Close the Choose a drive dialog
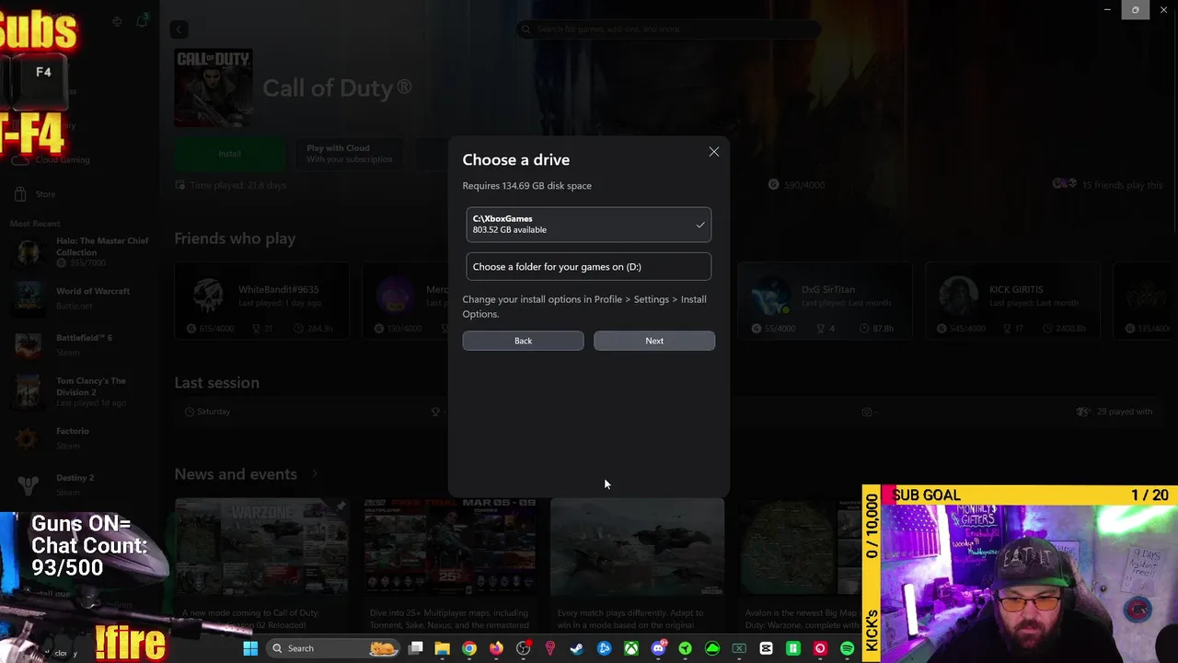 click(713, 152)
